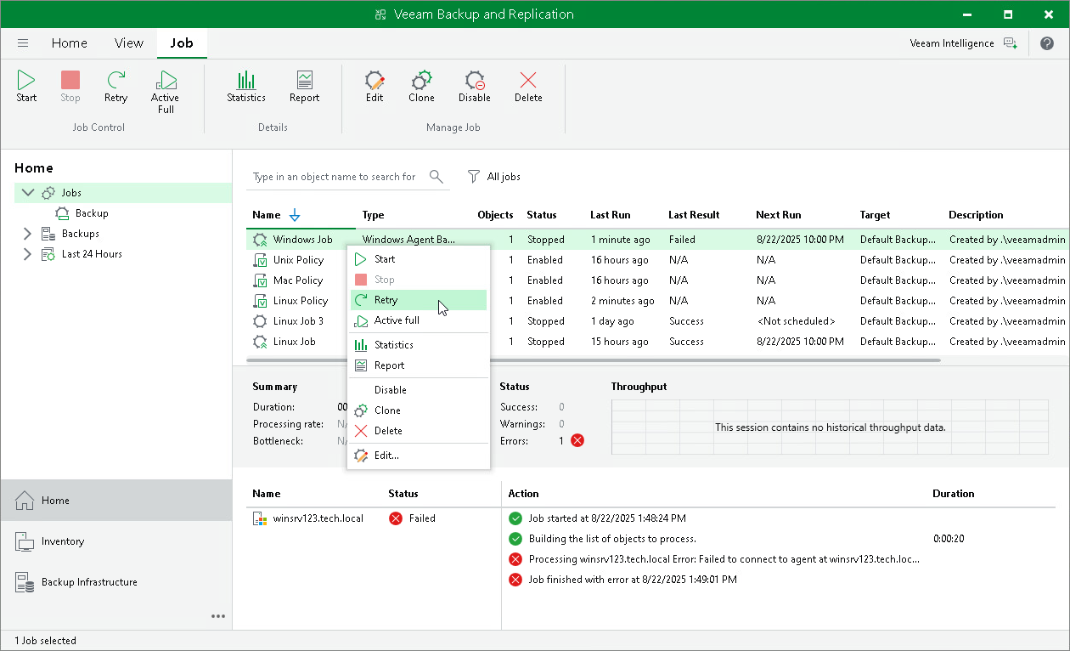This screenshot has width=1070, height=651.
Task: Click the Windows Job 'Failed' result cell
Action: (x=682, y=240)
